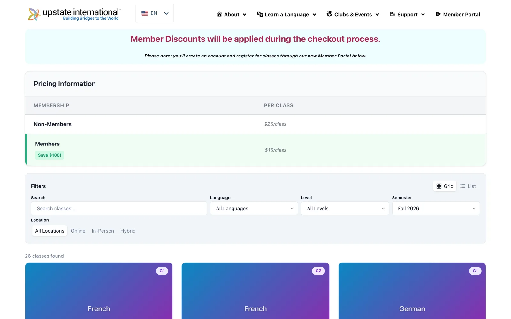
Task: Filter classes by Online location
Action: [78, 231]
